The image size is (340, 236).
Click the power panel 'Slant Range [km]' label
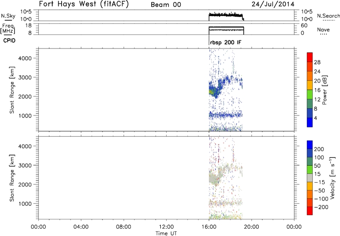click(12, 90)
